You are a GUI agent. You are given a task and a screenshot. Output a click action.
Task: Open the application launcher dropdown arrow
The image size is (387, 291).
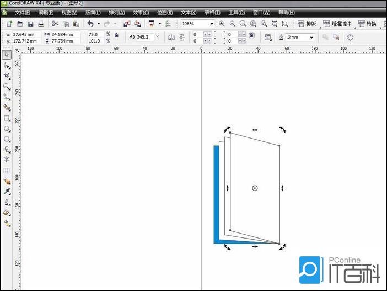tap(160, 24)
